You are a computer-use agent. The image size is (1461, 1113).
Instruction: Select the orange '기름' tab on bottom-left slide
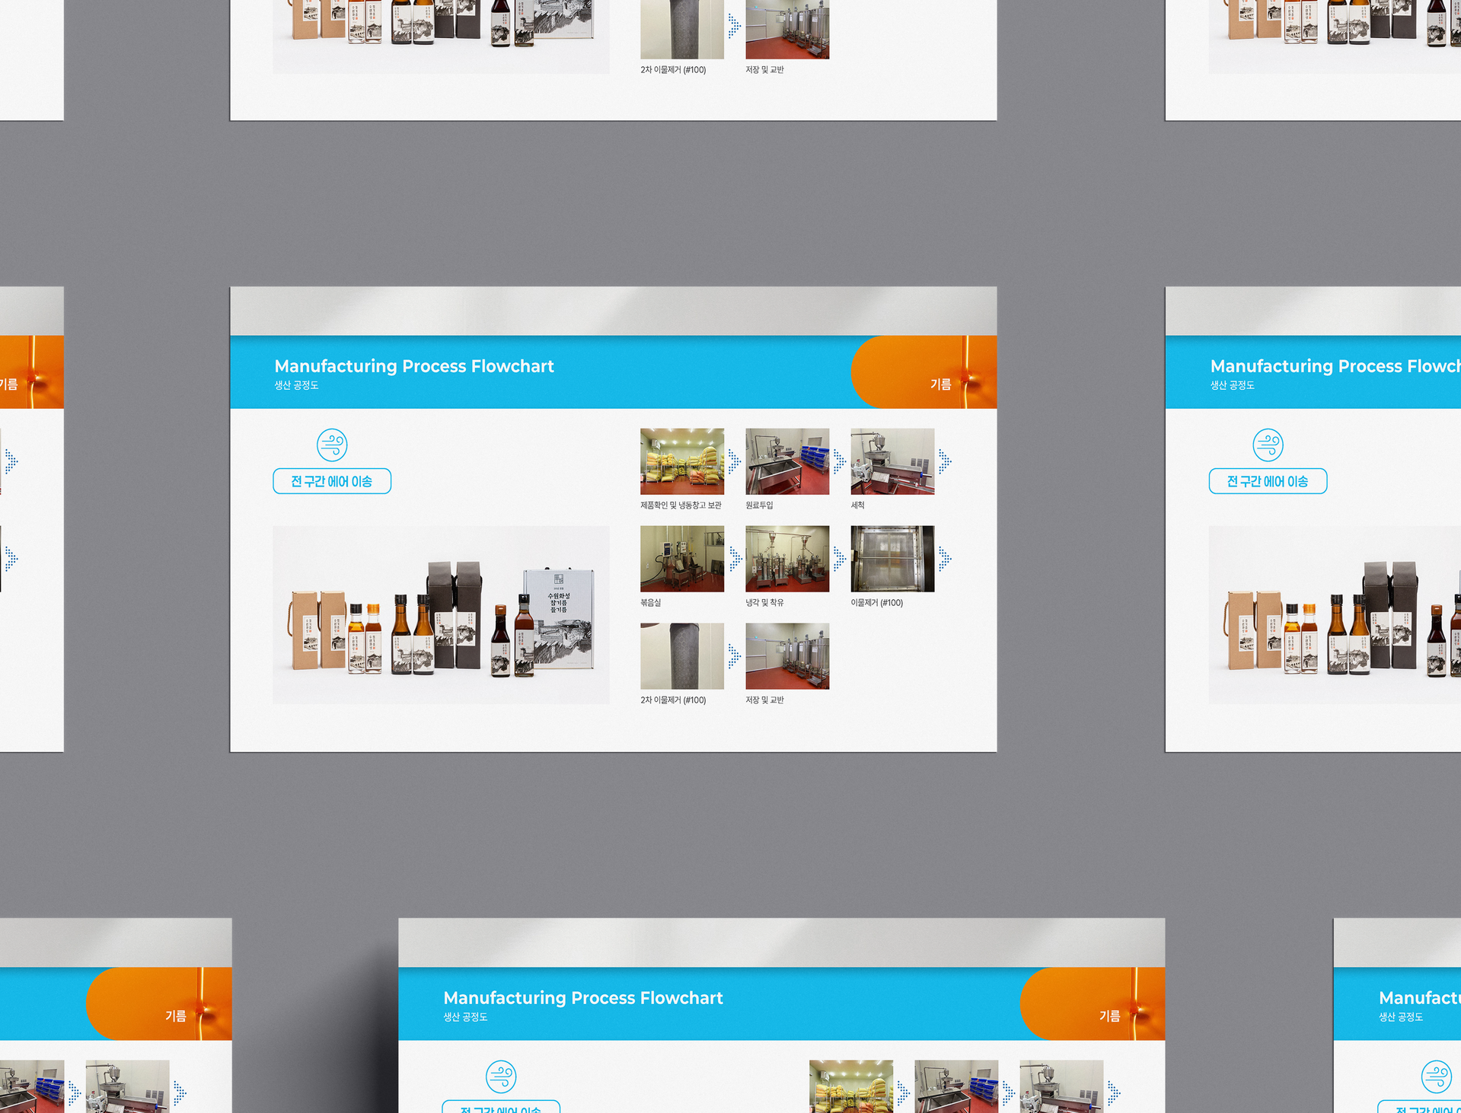point(159,1004)
